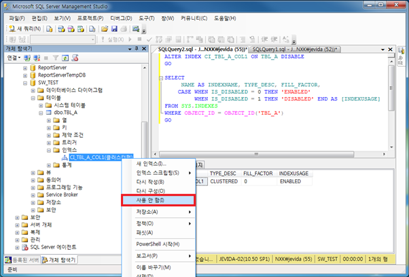Open the active files dropdown arrow near tabs
Image resolution: width=409 pixels, height=277 pixels.
click(x=383, y=50)
